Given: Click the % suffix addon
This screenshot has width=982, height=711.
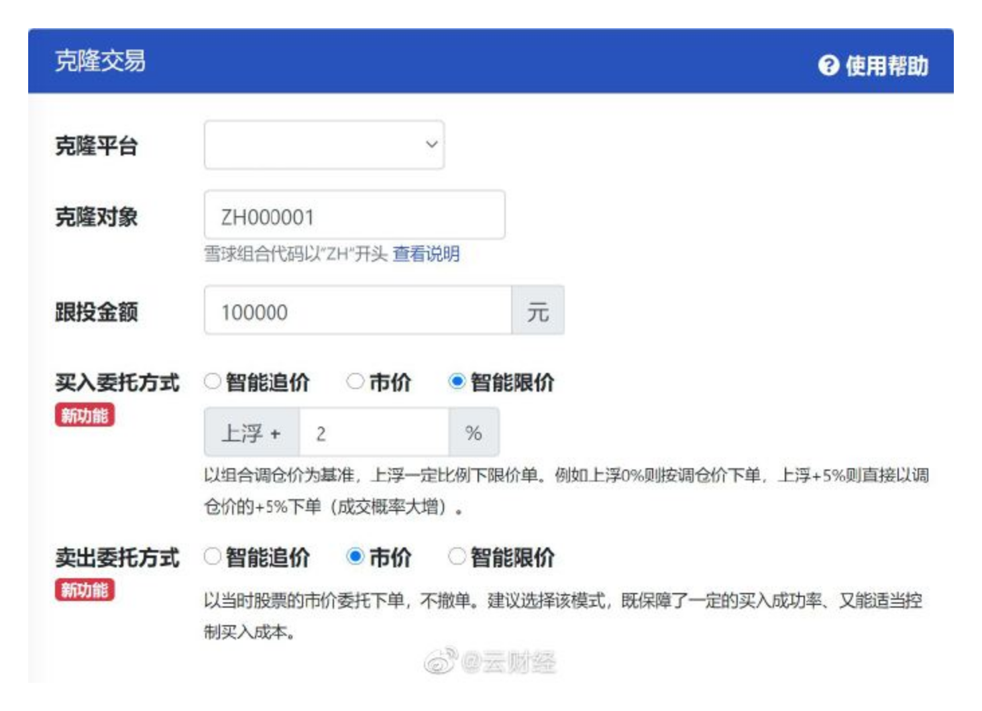Looking at the screenshot, I should point(474,433).
